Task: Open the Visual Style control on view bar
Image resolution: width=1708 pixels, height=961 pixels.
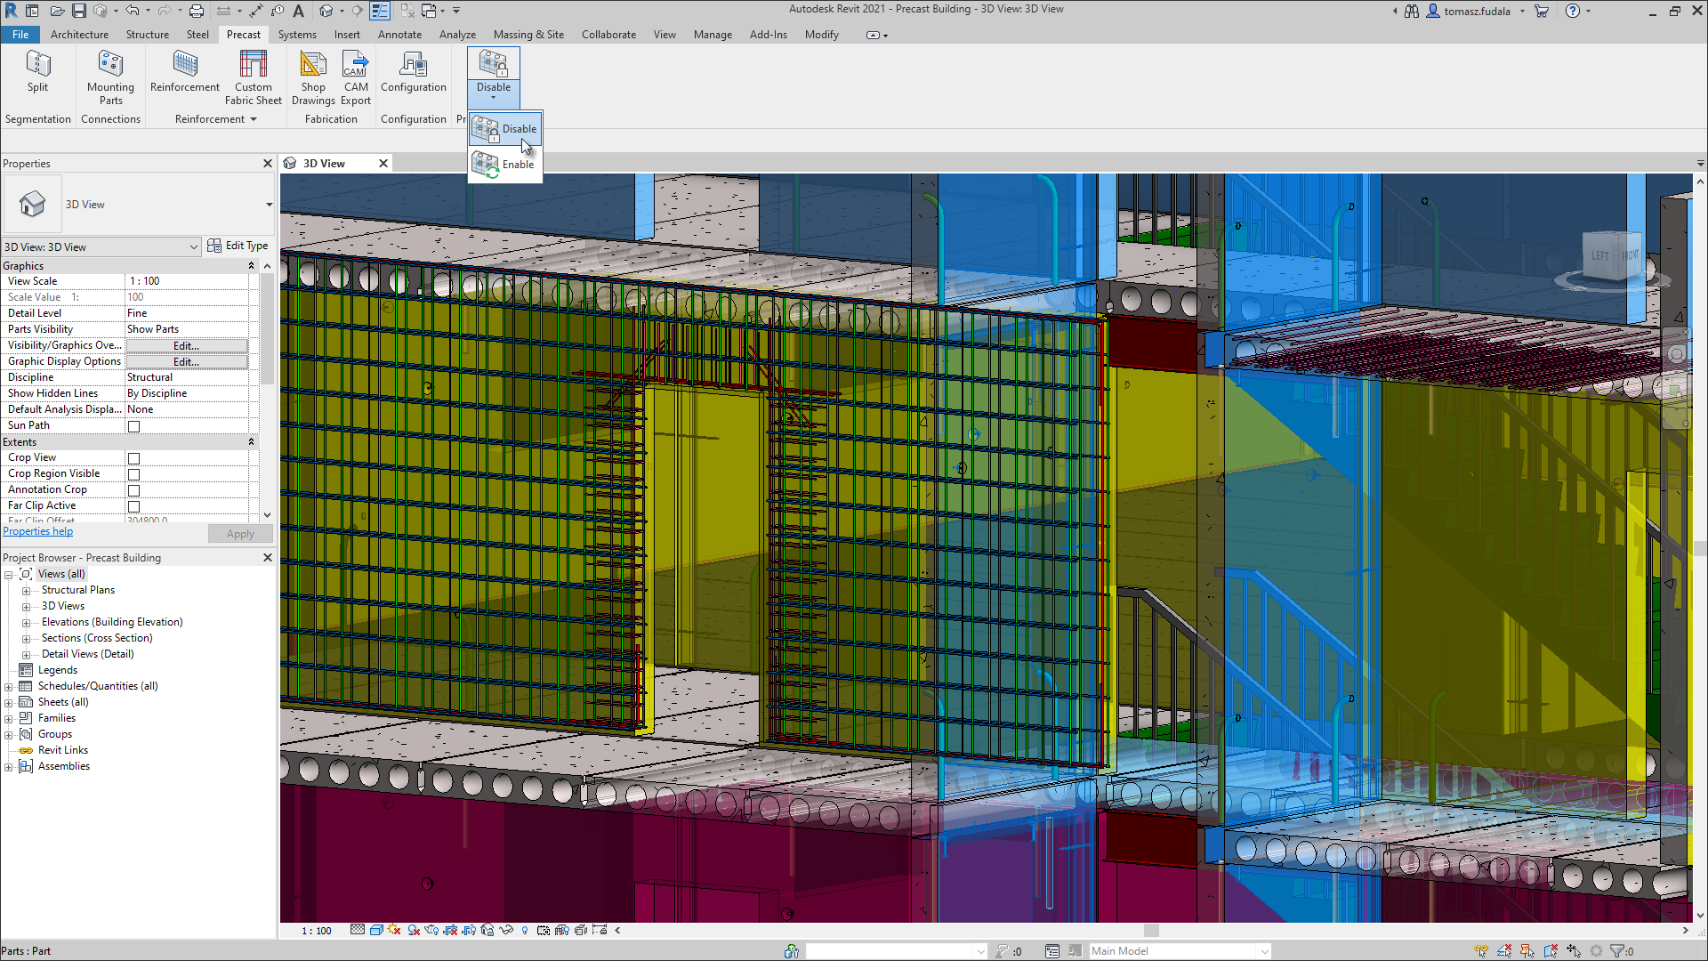Action: point(376,930)
